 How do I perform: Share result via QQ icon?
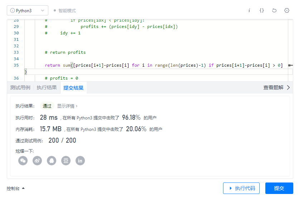[x=52, y=161]
